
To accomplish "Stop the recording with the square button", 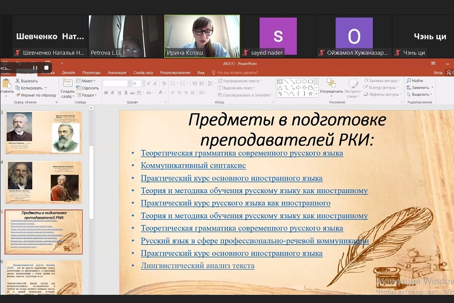I will point(46,68).
